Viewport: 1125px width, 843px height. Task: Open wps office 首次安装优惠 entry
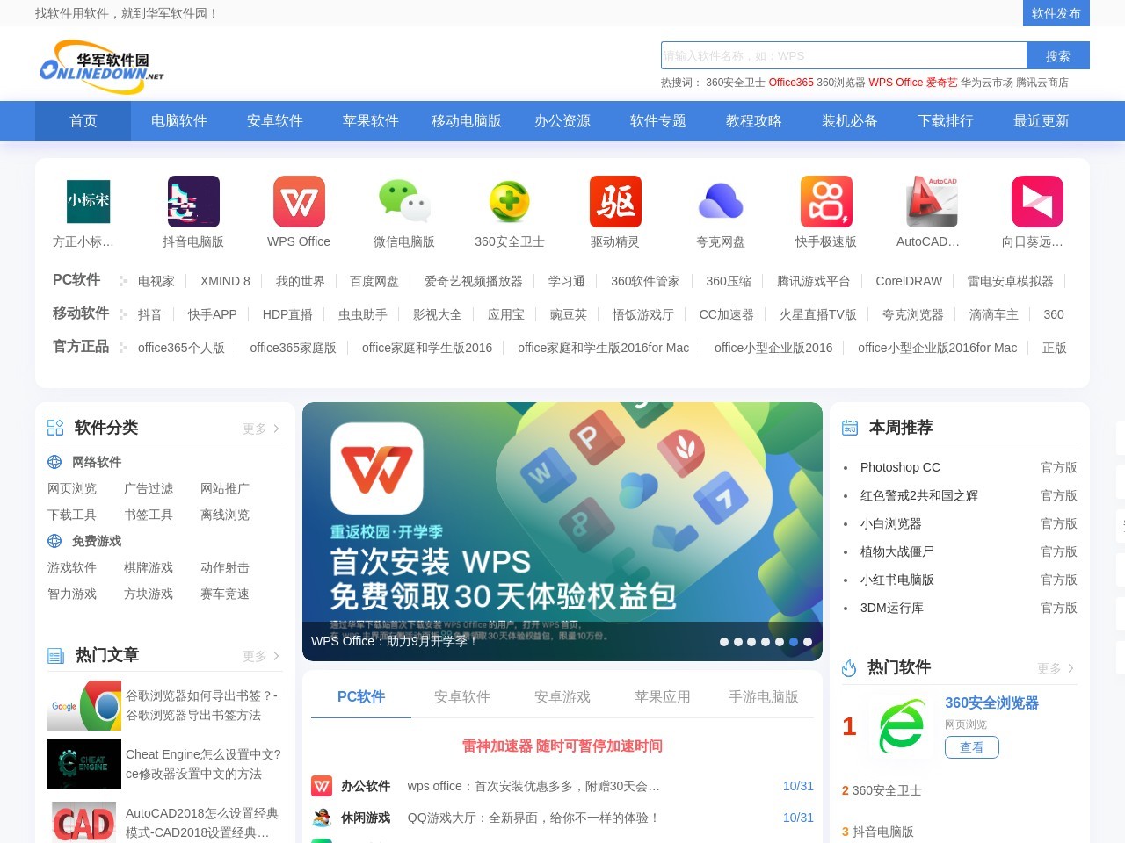click(534, 786)
